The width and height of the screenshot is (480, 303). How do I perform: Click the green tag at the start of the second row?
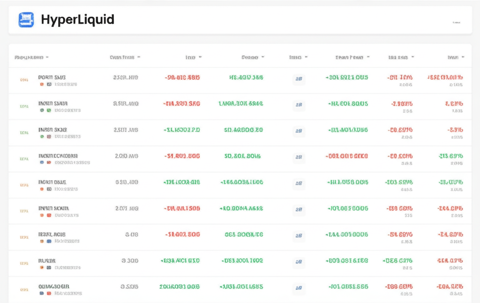(24, 106)
